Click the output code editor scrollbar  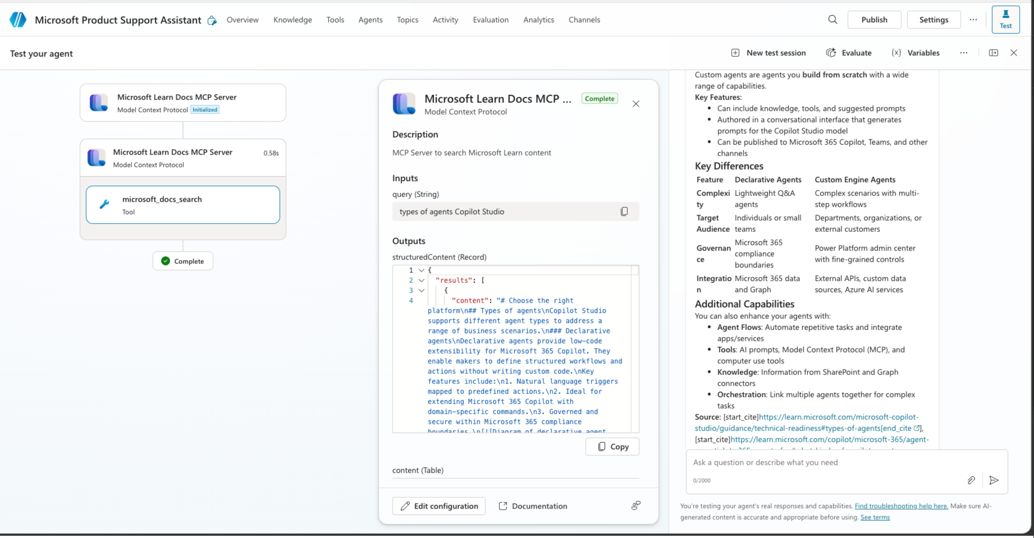click(635, 349)
